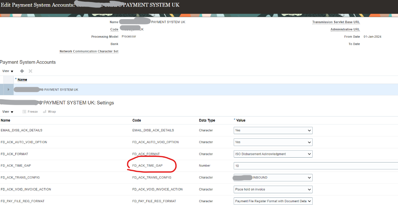Open the View menu in the Settings table
The image size is (398, 205).
pyautogui.click(x=7, y=111)
